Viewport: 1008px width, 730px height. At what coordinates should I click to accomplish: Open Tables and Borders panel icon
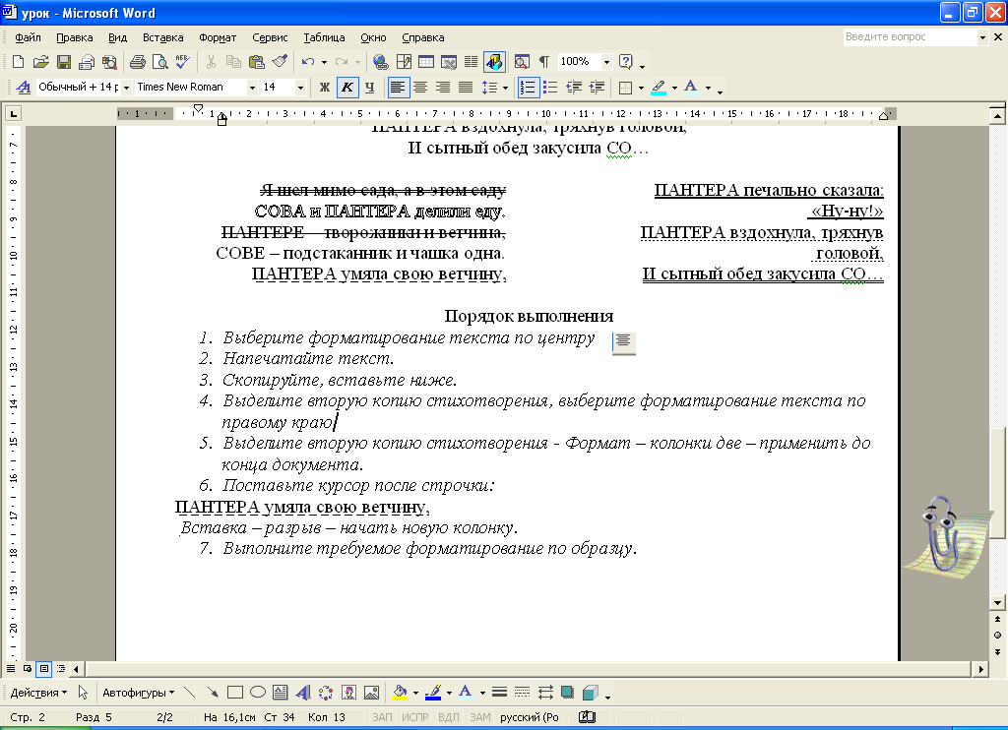(x=404, y=62)
